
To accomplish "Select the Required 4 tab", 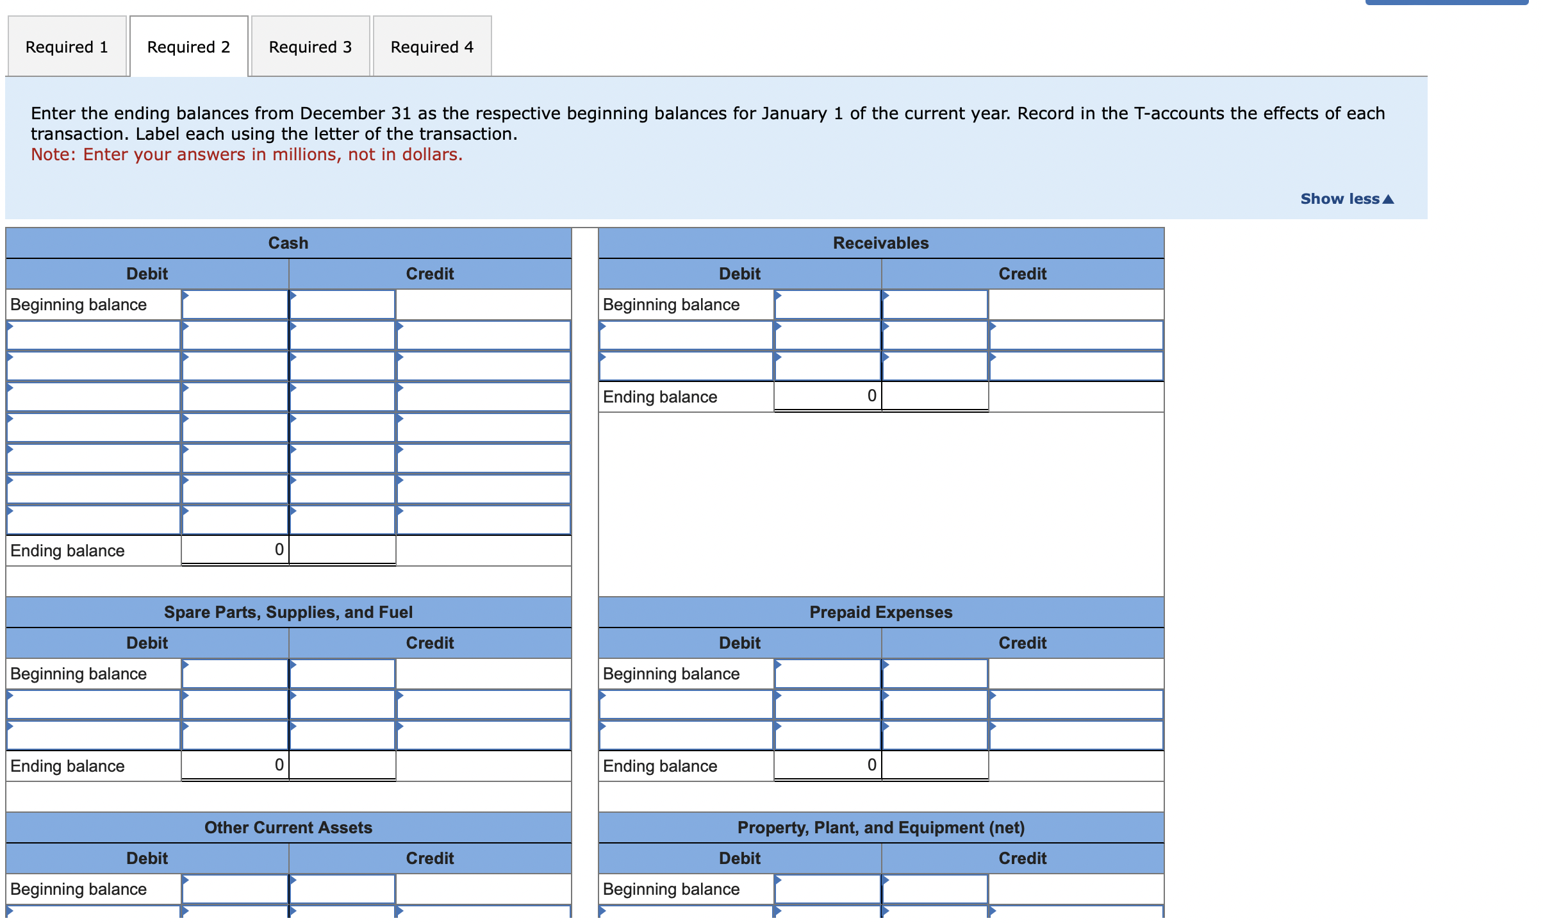I will 432,47.
